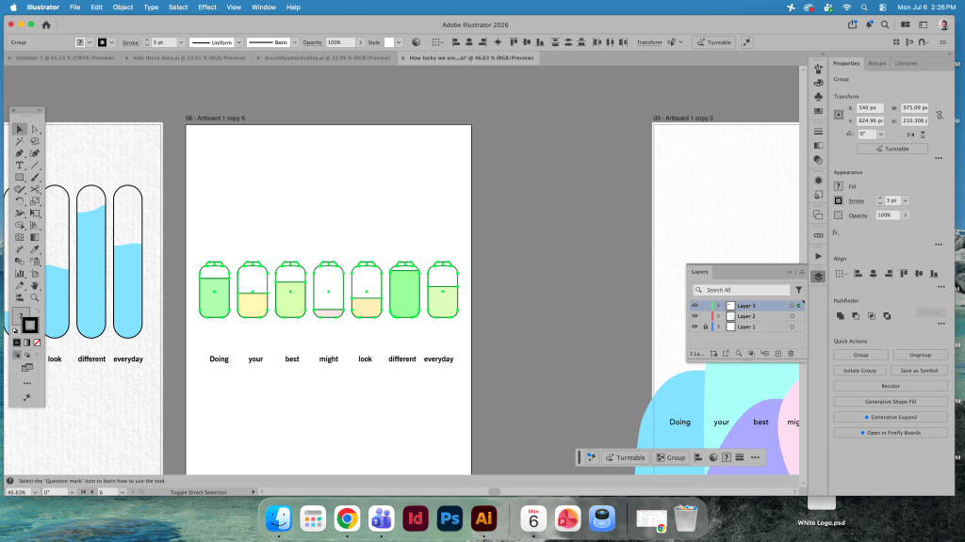Viewport: 965px width, 542px height.
Task: Delete selection using Layers trash icon
Action: pyautogui.click(x=791, y=354)
